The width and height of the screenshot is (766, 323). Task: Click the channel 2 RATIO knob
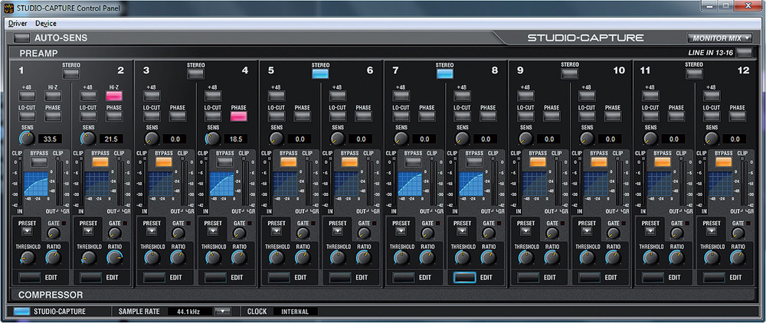tap(115, 258)
